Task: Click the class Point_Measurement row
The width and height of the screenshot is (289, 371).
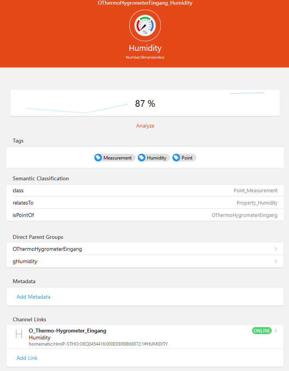Action: (x=145, y=190)
